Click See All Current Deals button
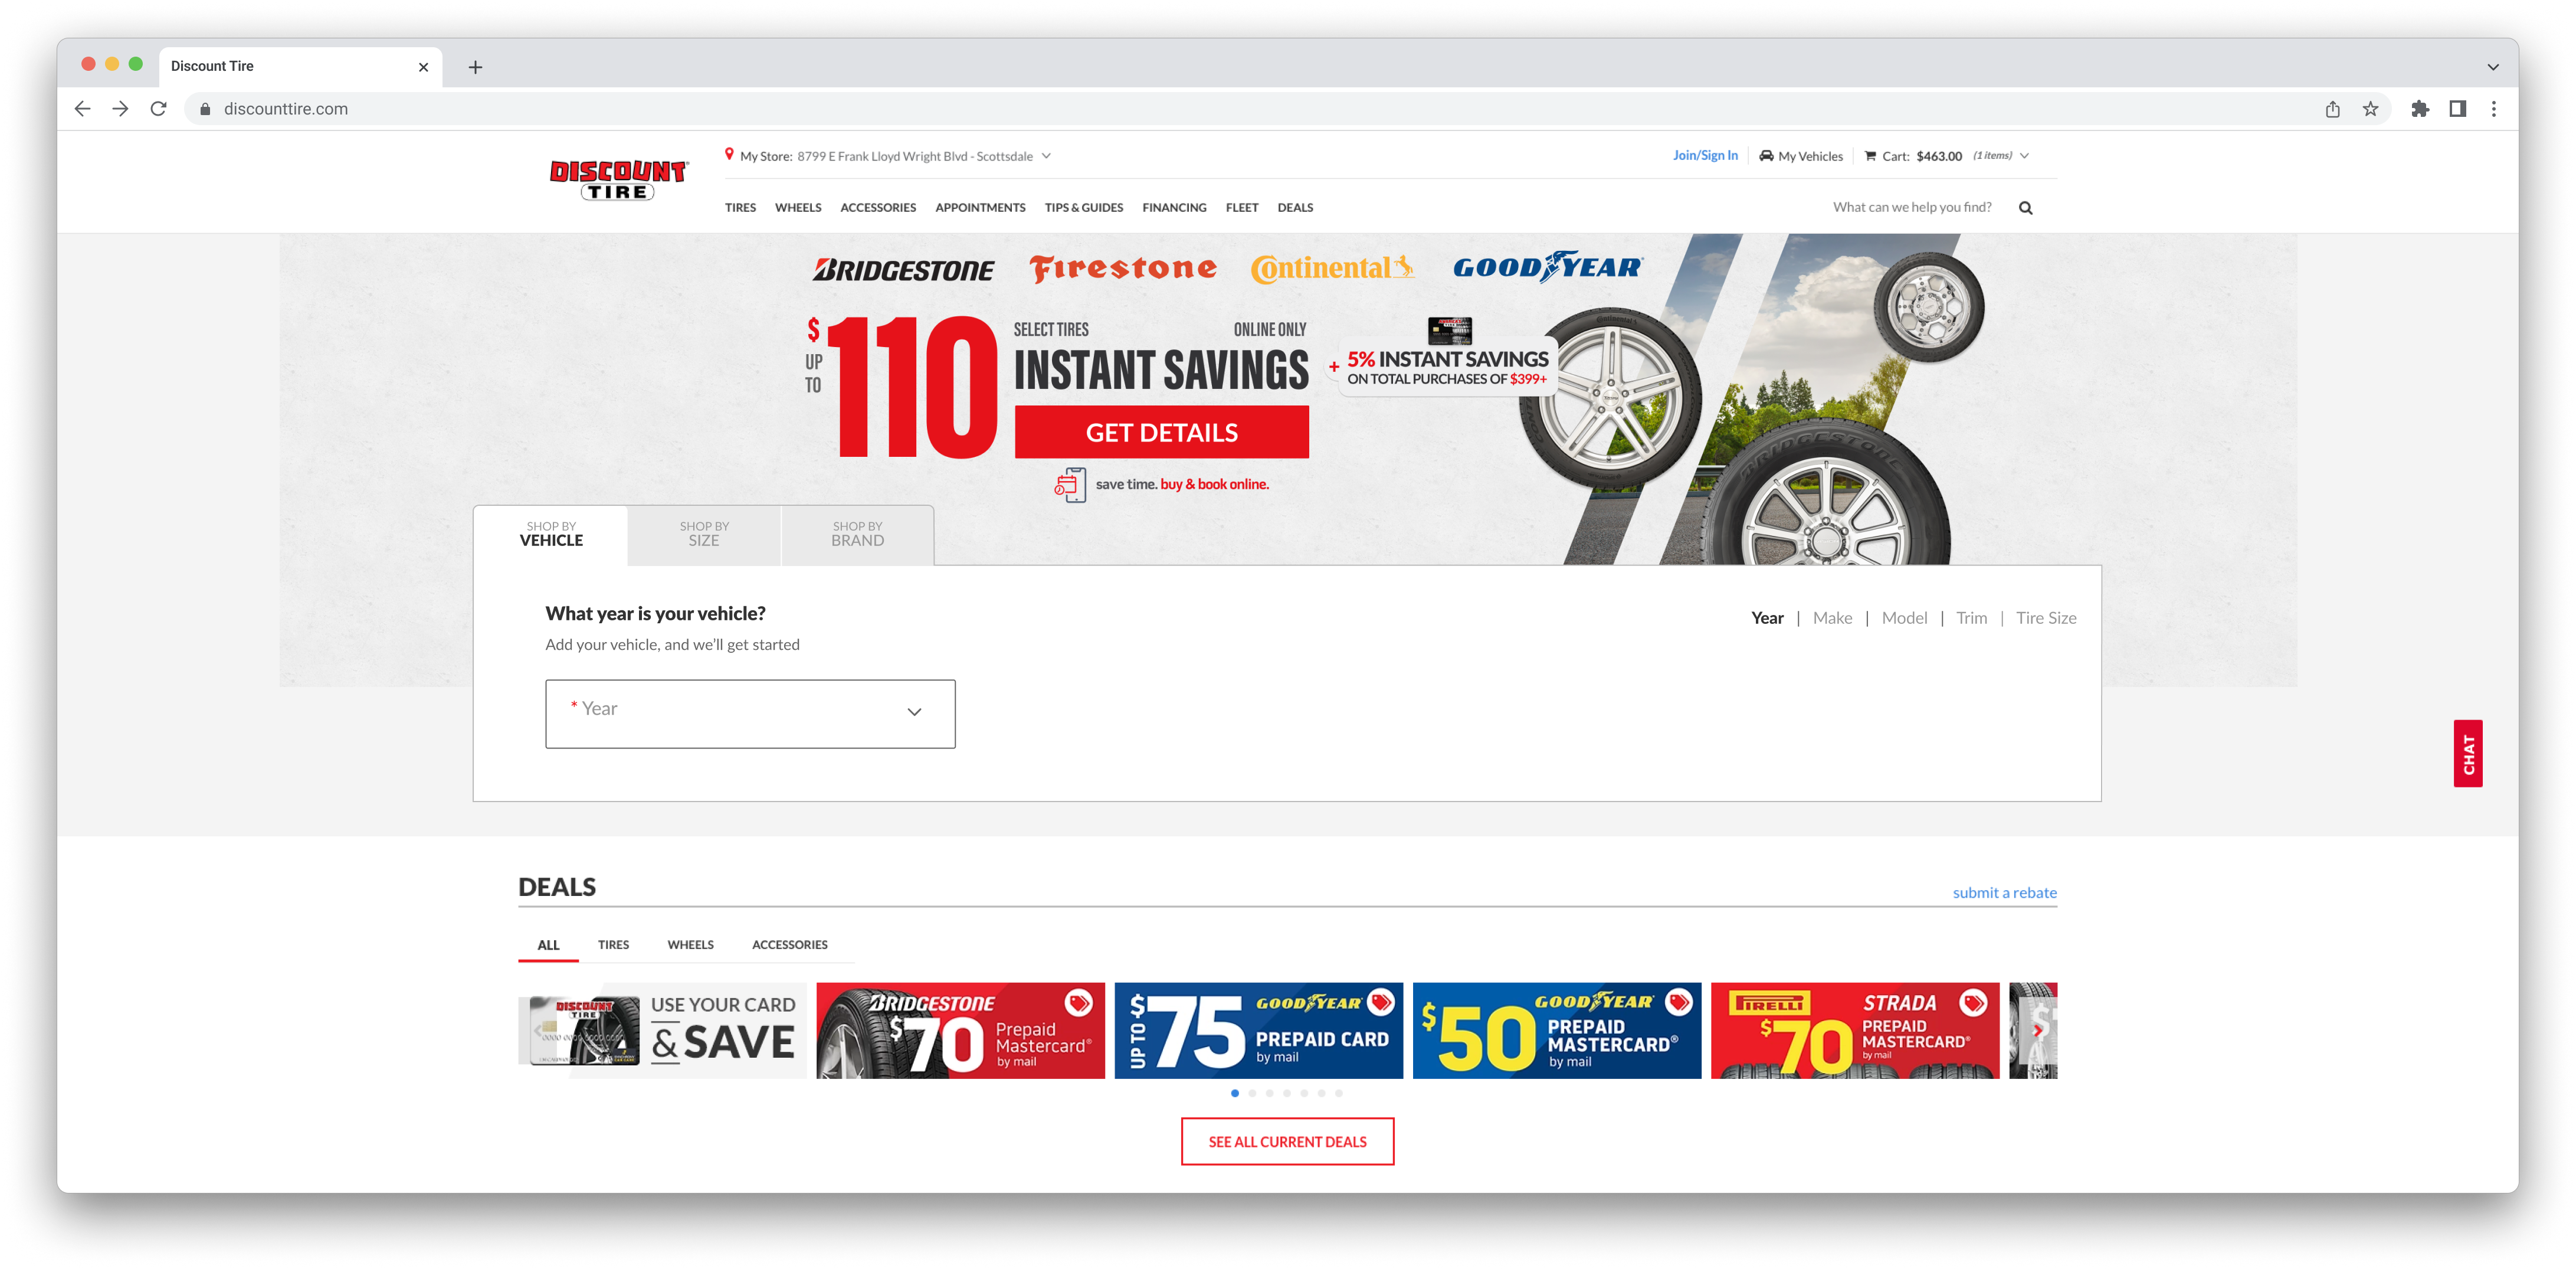 tap(1287, 1141)
